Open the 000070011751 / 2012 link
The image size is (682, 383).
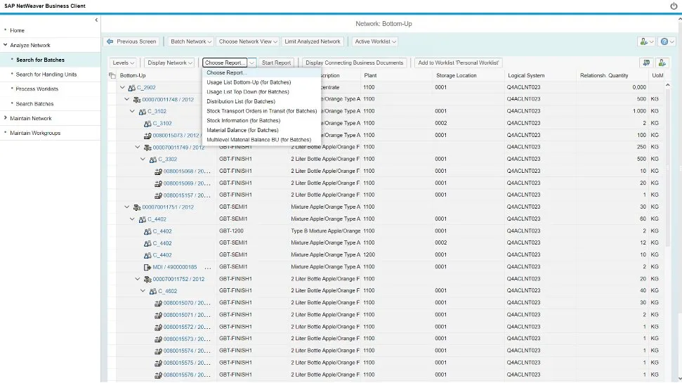[x=168, y=207]
